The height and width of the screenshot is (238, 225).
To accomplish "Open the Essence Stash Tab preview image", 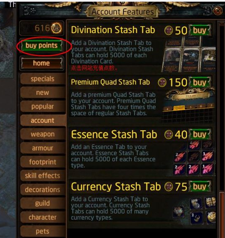I will coord(195,158).
